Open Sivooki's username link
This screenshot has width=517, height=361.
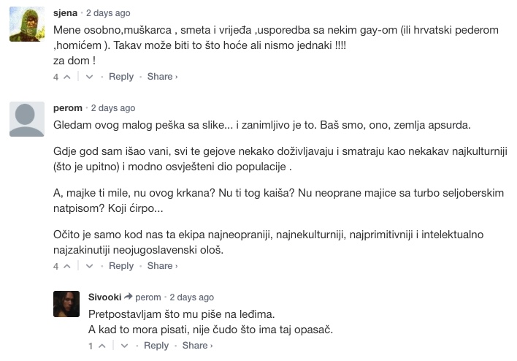click(x=105, y=297)
